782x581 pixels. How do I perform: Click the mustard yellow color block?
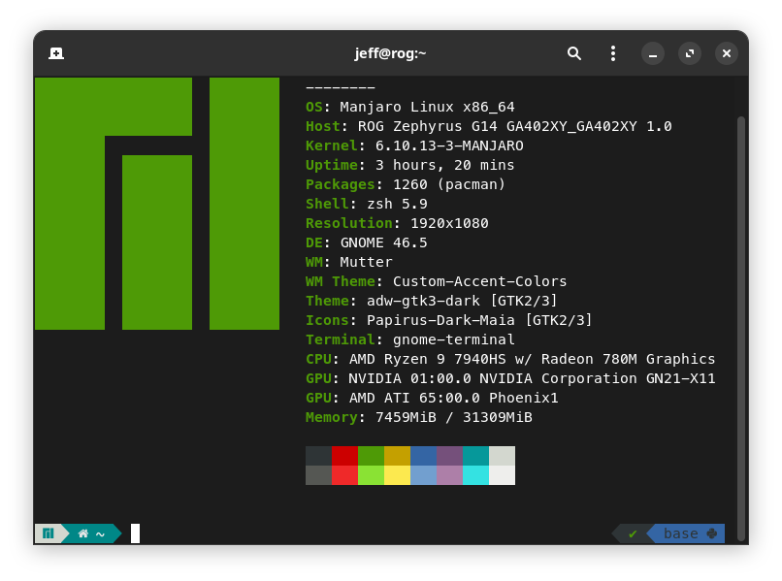click(x=398, y=456)
